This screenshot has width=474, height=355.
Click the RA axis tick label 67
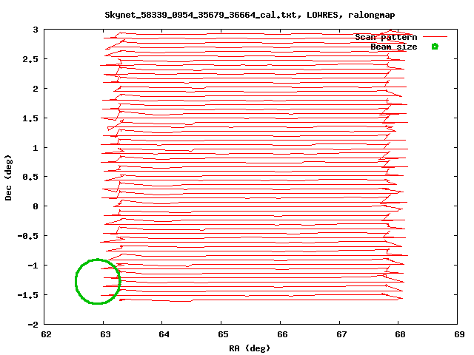click(x=341, y=334)
